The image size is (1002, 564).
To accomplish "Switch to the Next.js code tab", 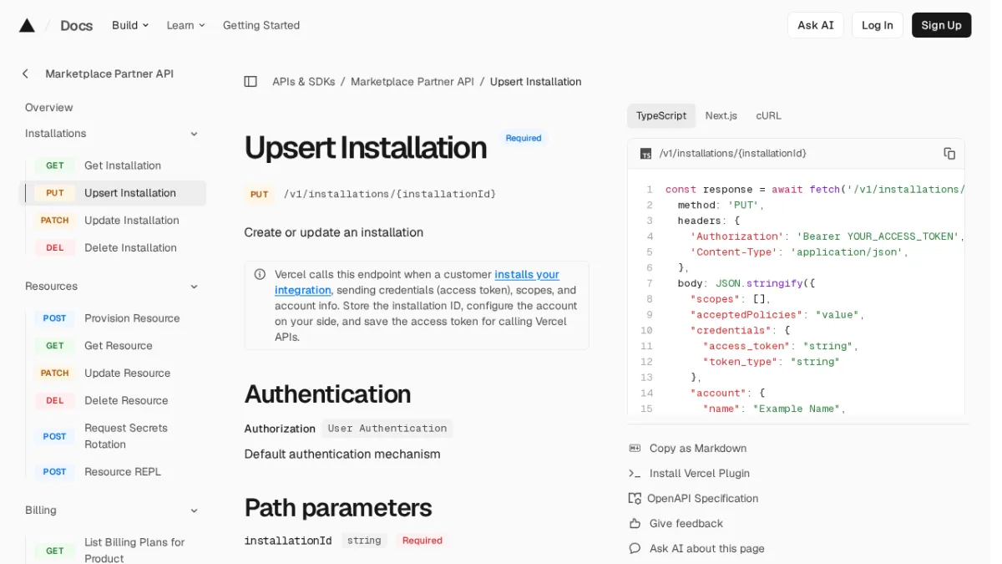I will (721, 116).
